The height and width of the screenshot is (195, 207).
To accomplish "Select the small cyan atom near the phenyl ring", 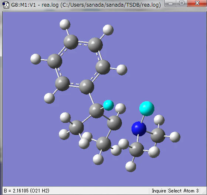I will coord(108,105).
